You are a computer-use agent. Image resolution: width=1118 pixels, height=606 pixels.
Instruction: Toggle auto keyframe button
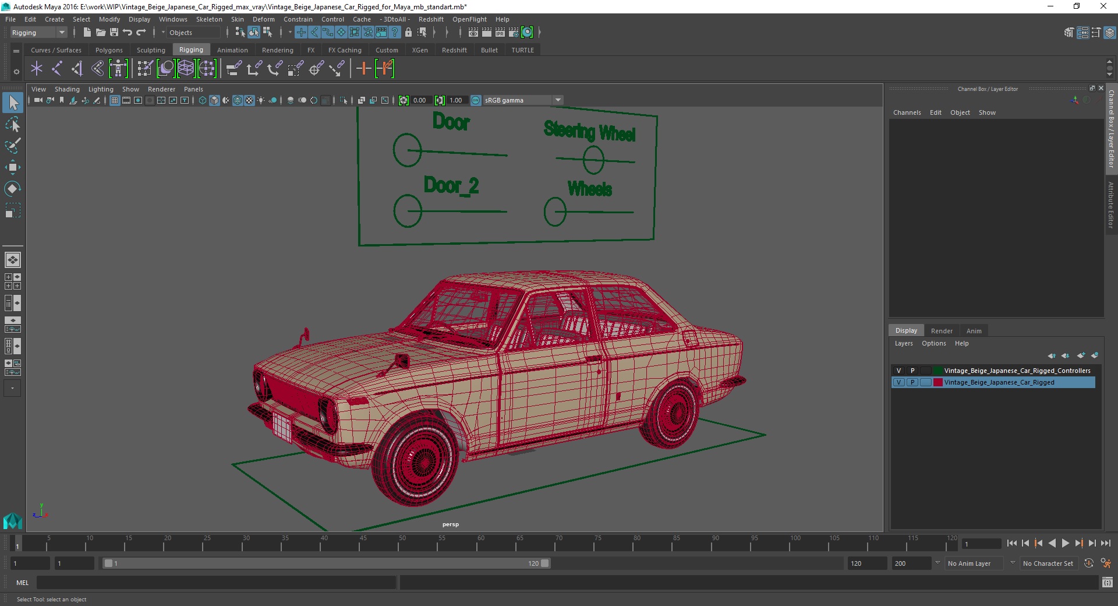click(x=1089, y=563)
